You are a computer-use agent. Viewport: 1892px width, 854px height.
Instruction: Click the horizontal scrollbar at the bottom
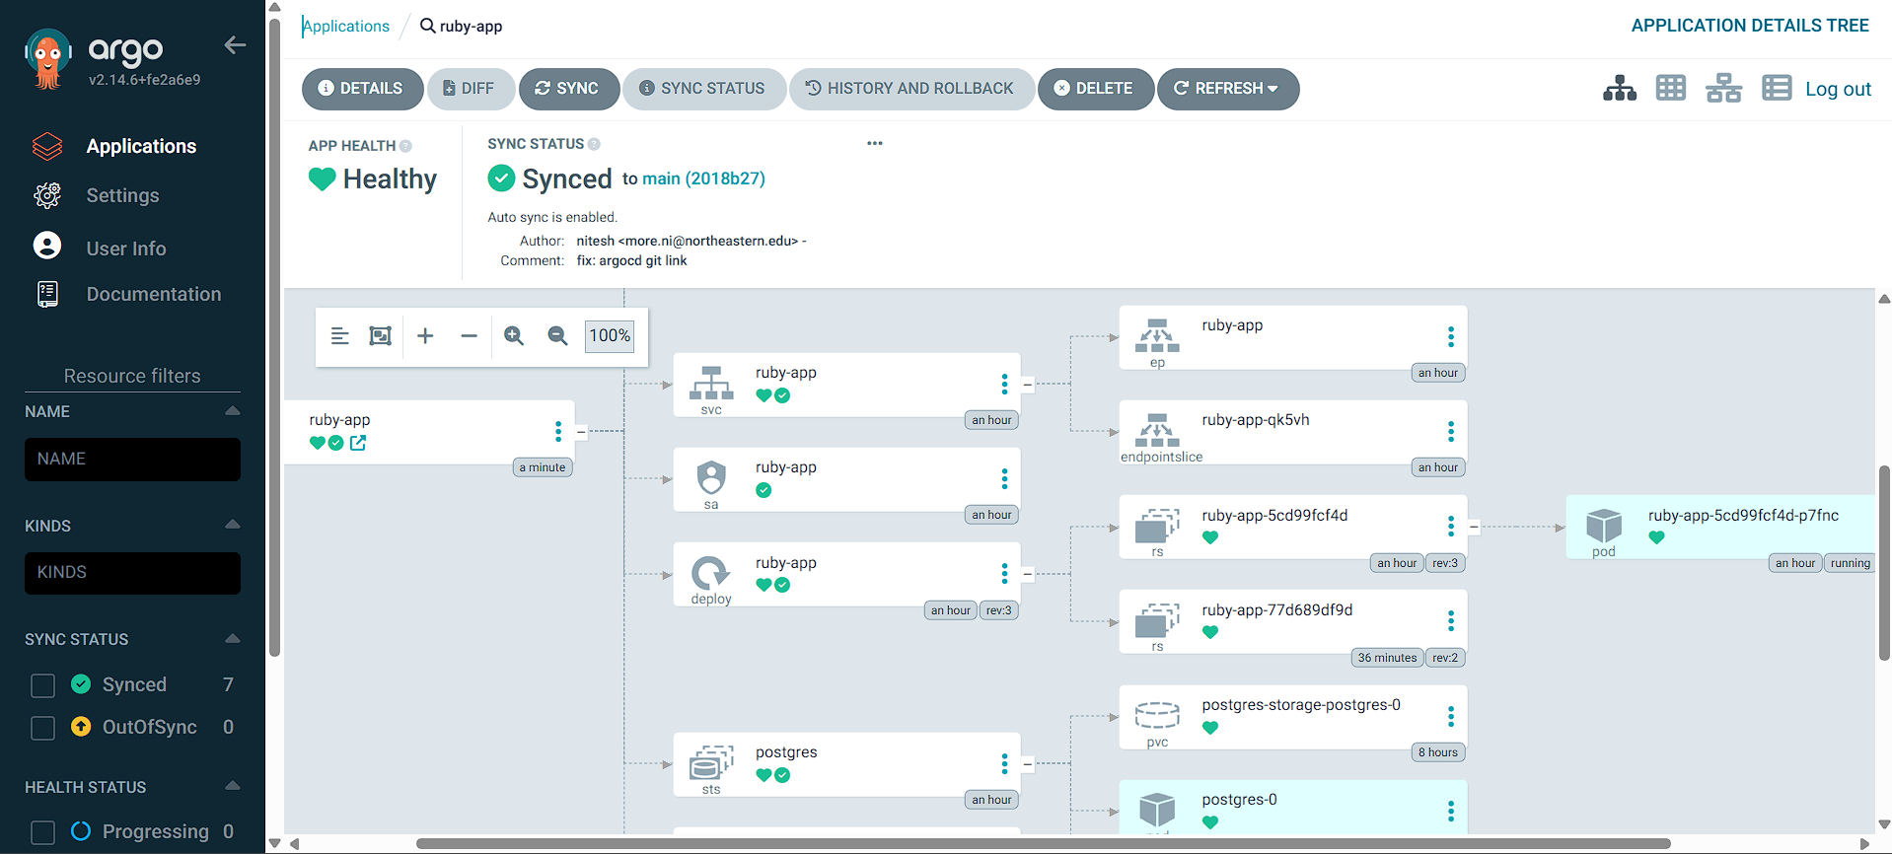pos(1043,844)
